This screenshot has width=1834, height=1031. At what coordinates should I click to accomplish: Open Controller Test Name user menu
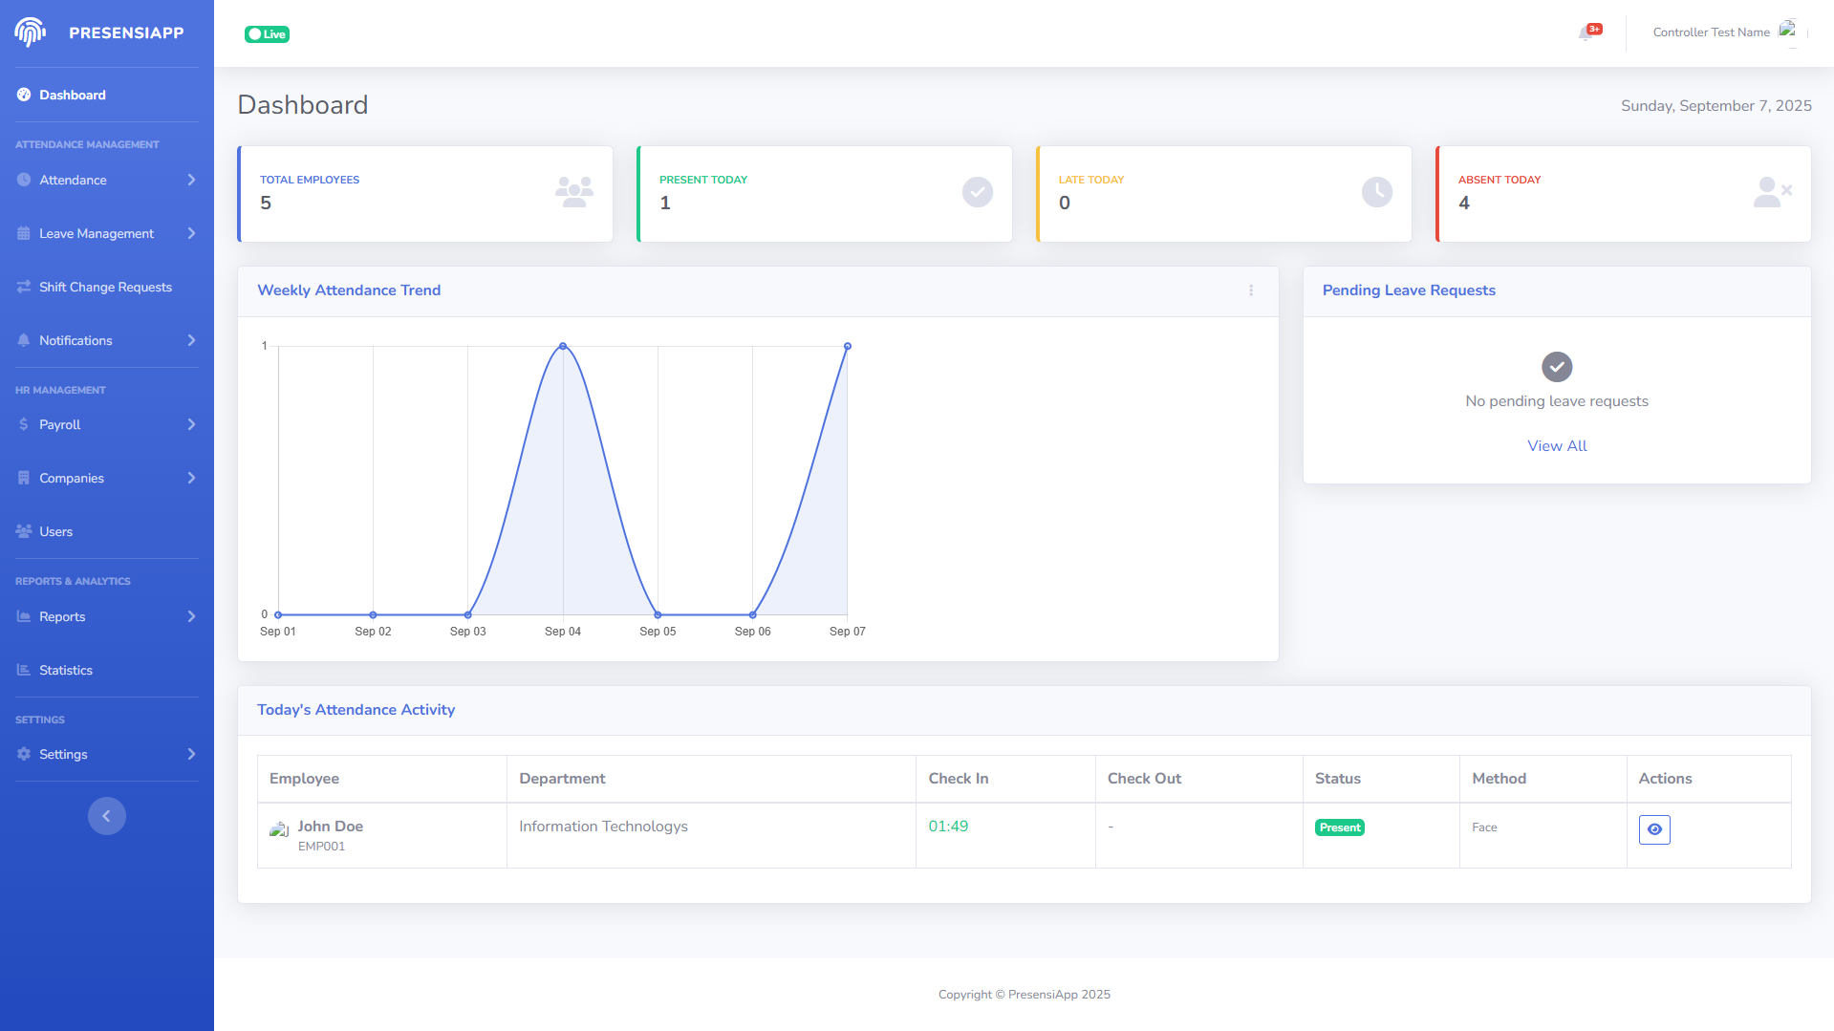(1711, 32)
